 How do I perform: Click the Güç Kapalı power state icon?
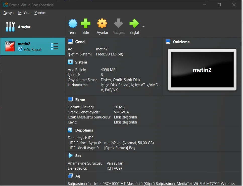tap(20, 49)
